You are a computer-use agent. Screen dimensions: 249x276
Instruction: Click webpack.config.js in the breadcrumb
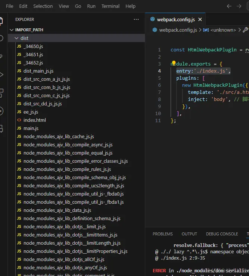[178, 30]
